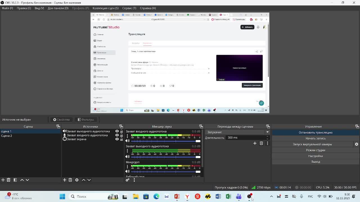
Task: Start the virtual camera
Action: pos(312,144)
